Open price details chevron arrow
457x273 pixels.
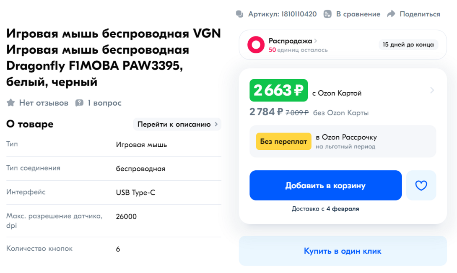(432, 90)
